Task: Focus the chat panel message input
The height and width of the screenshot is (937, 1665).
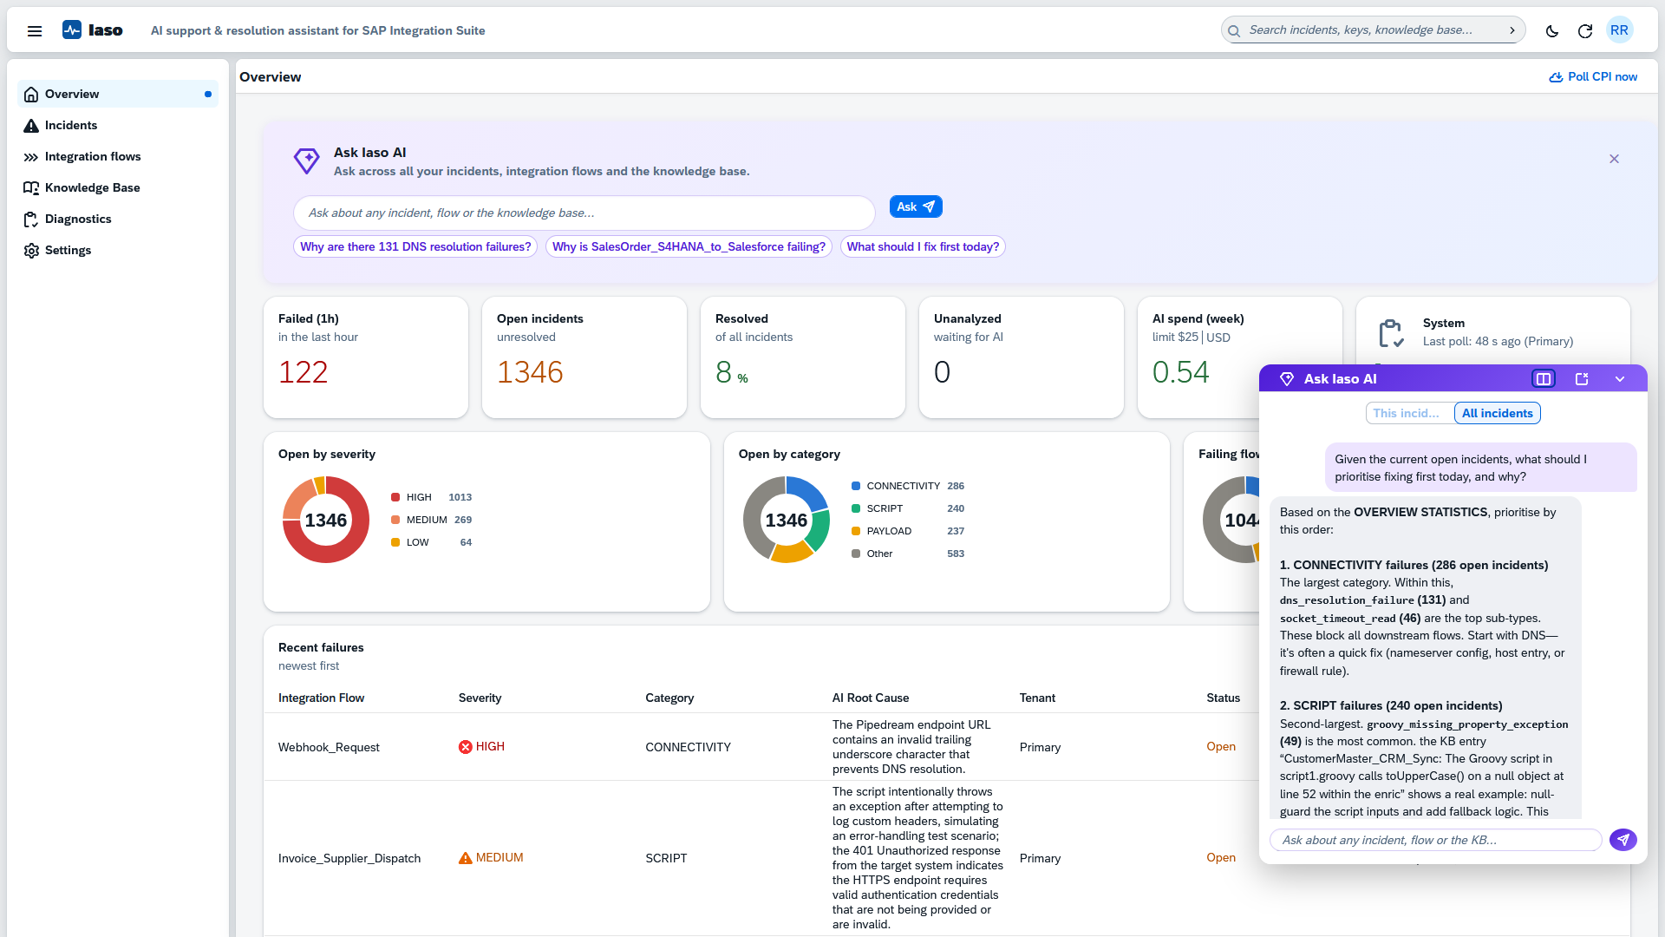Action: 1436,840
